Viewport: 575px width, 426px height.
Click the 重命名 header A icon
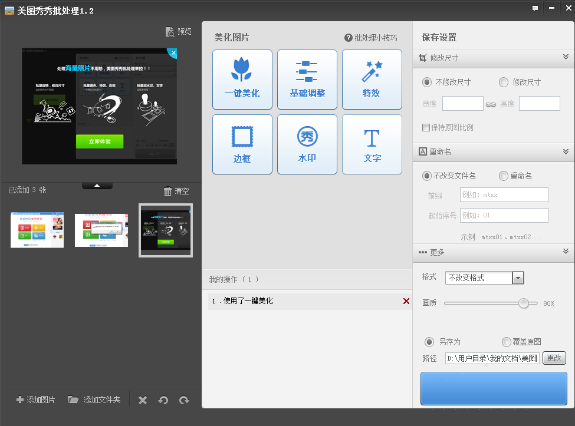(x=423, y=151)
